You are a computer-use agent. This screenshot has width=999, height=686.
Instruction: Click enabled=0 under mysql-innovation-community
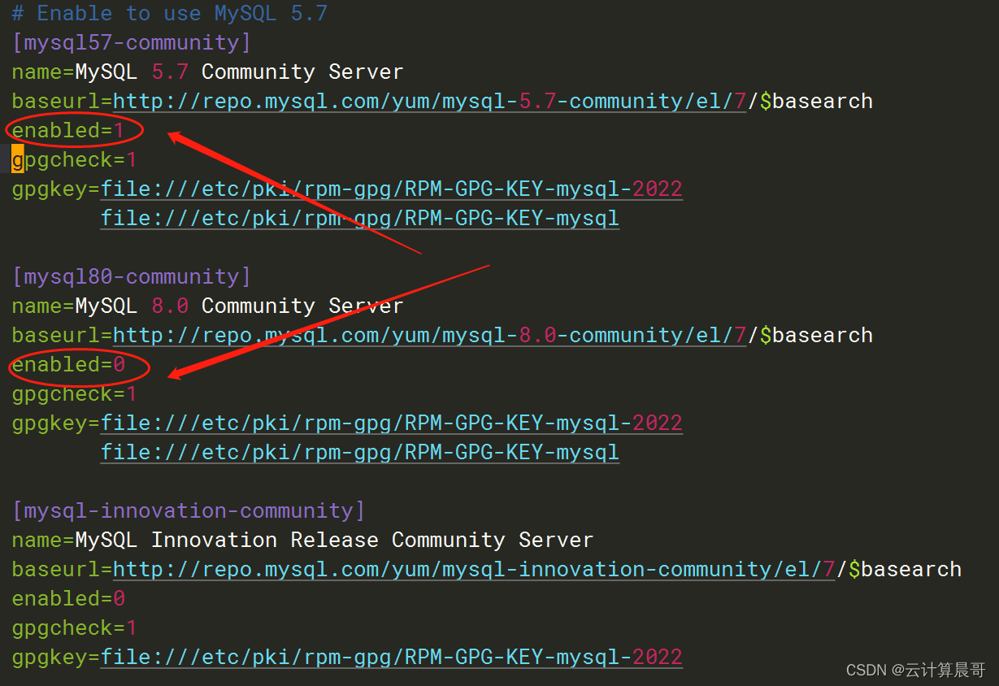pyautogui.click(x=68, y=598)
